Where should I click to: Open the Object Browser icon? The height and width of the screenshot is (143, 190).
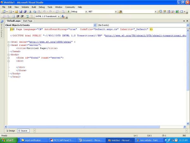coord(169,12)
